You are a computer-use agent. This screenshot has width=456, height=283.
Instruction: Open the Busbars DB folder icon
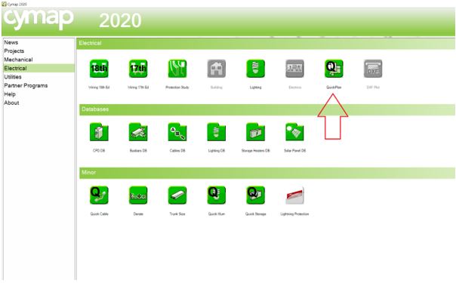[x=138, y=132]
